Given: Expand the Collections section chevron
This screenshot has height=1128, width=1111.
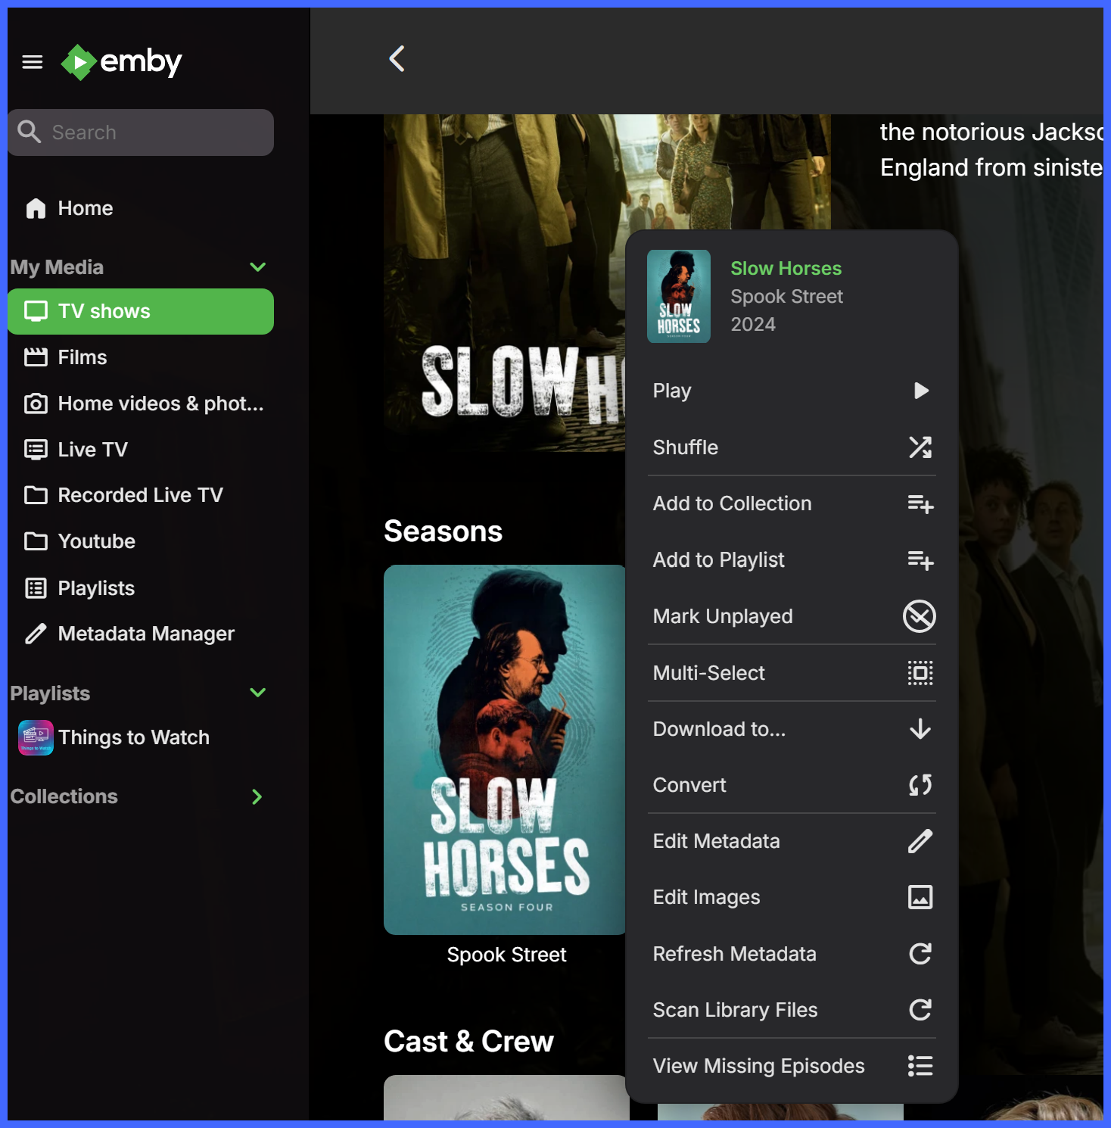Looking at the screenshot, I should click(257, 796).
